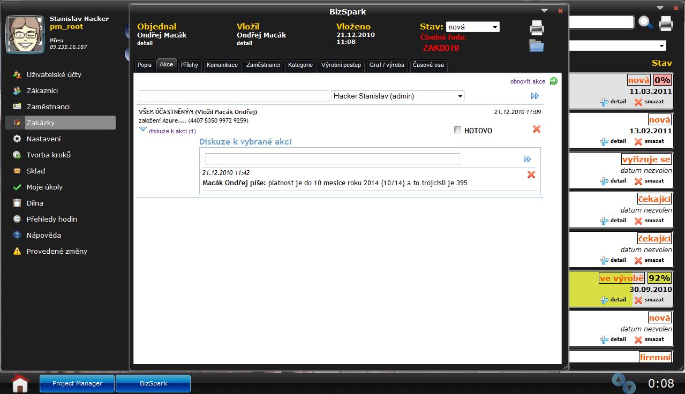685x394 pixels.
Task: Select the Akce tab
Action: point(167,65)
